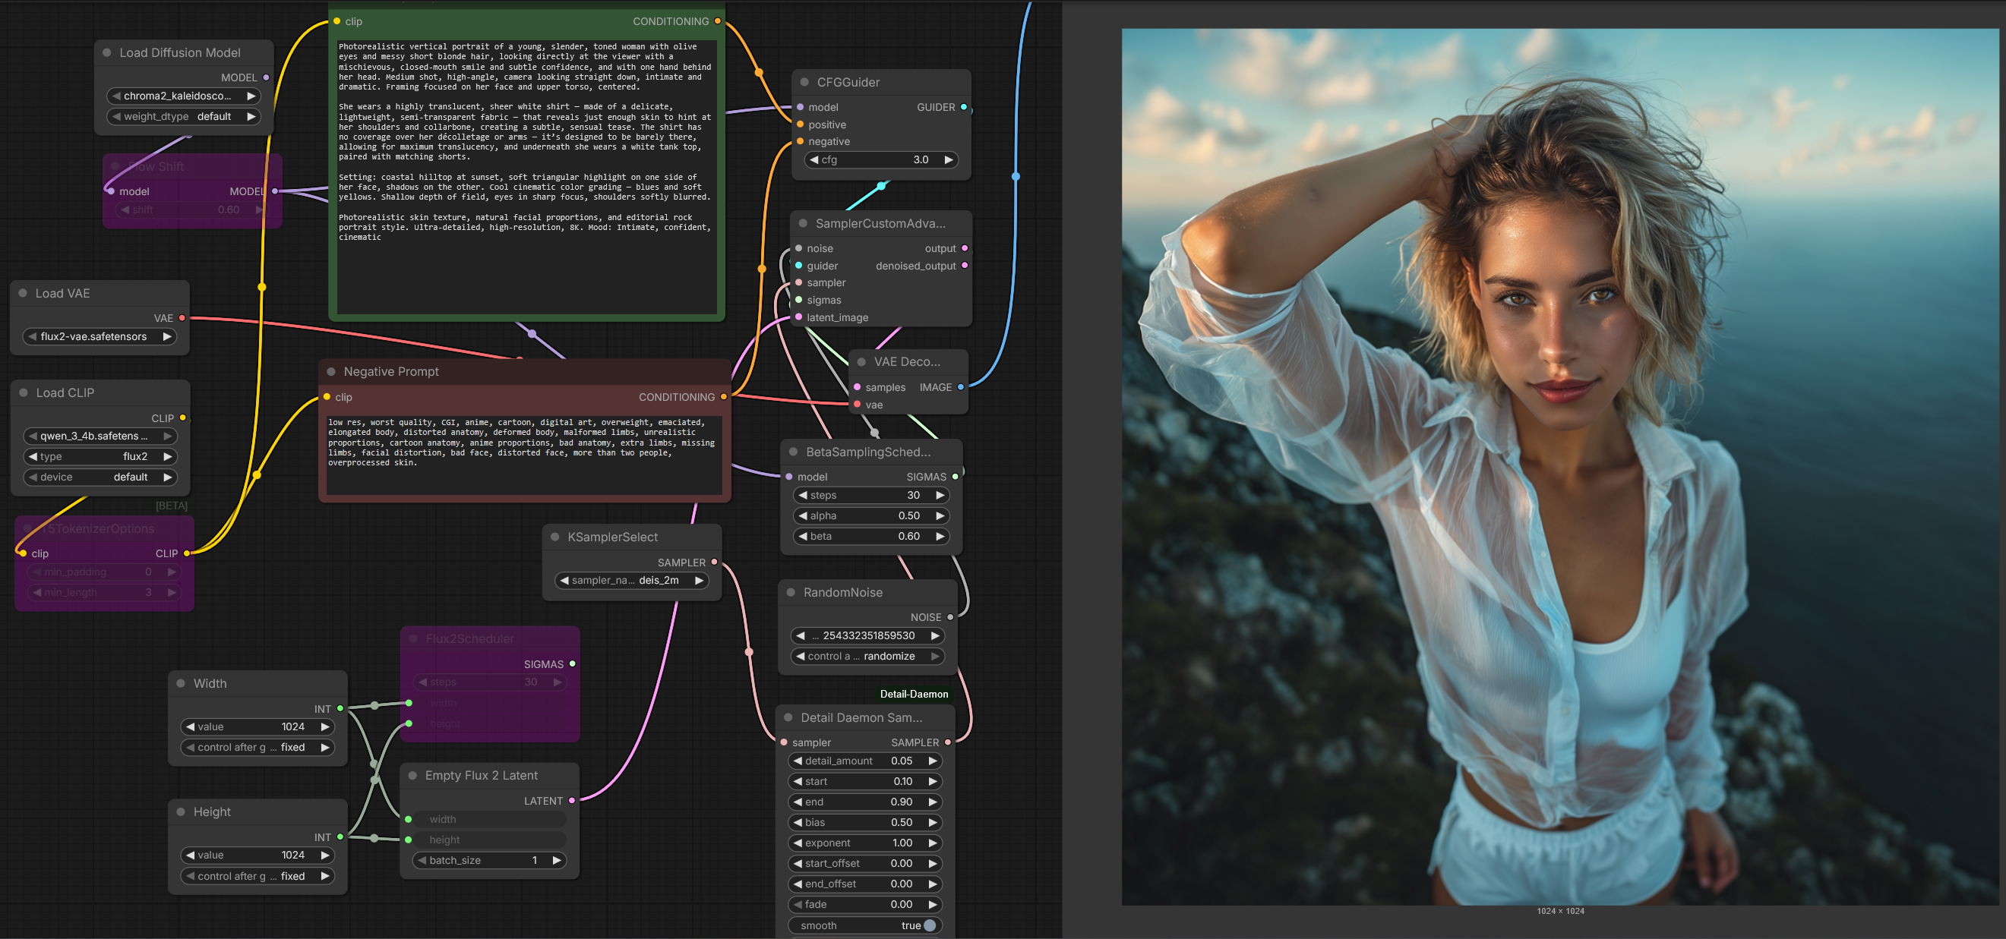Collapse the Load Diffusion Model node
Viewport: 2006px width, 939px height.
click(x=106, y=53)
